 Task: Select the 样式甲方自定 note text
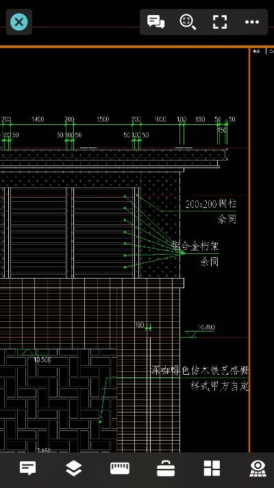click(220, 386)
